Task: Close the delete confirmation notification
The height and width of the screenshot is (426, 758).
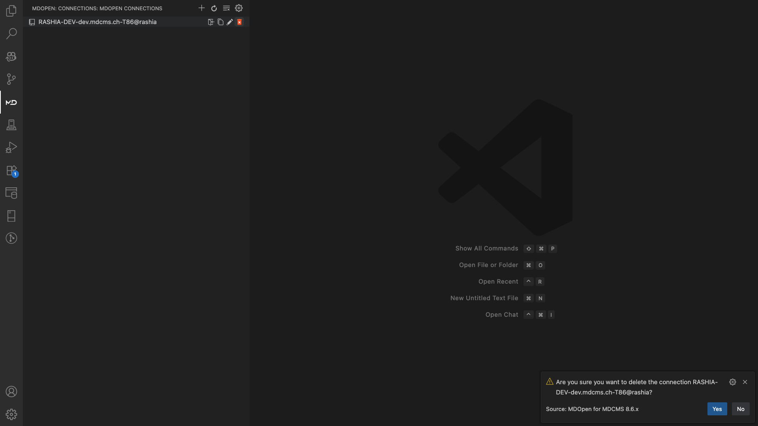Action: click(745, 382)
